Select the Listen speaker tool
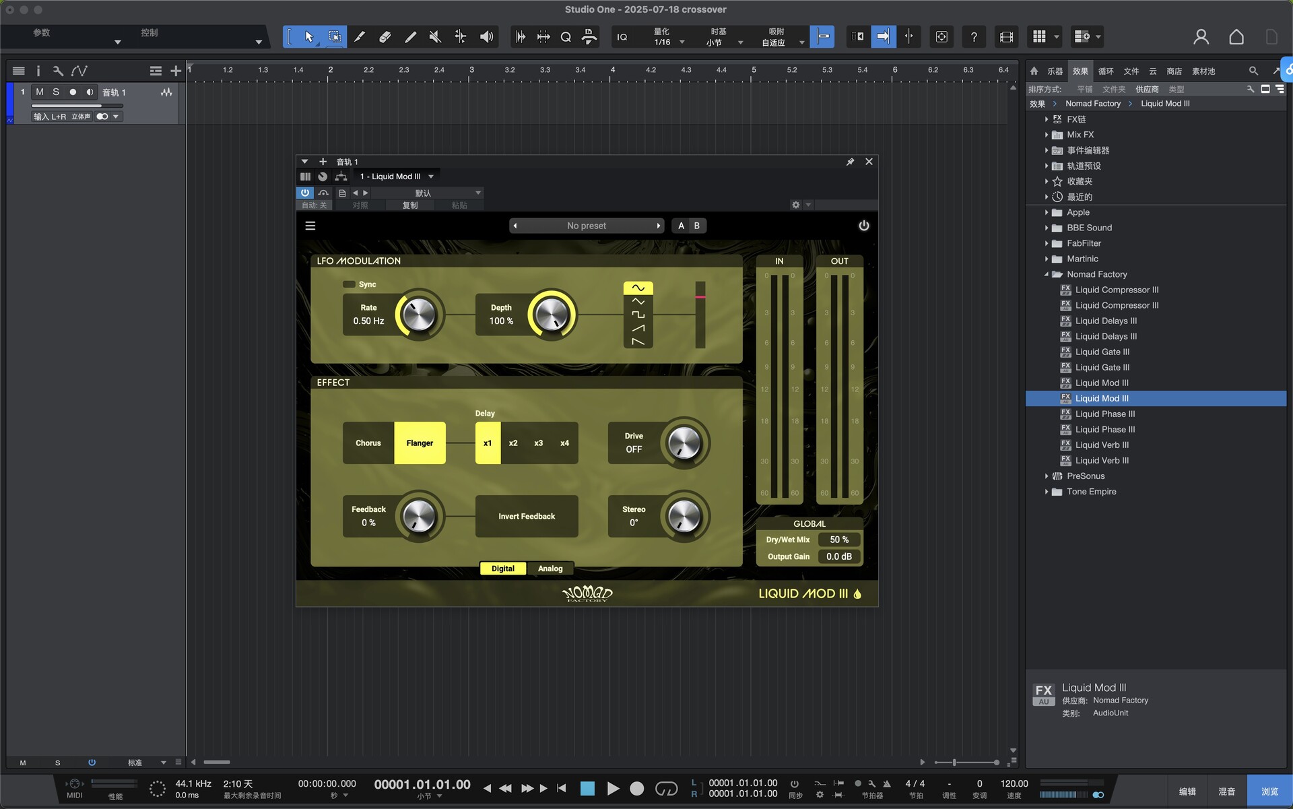The image size is (1293, 809). point(486,37)
